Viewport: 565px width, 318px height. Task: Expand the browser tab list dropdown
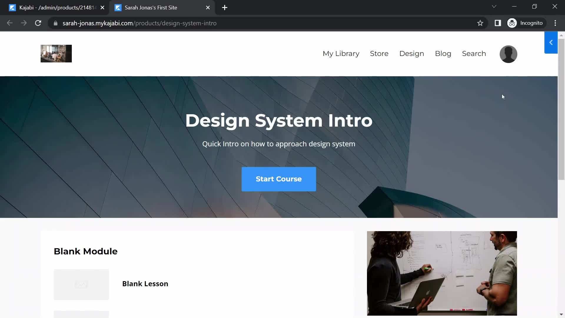click(x=494, y=6)
